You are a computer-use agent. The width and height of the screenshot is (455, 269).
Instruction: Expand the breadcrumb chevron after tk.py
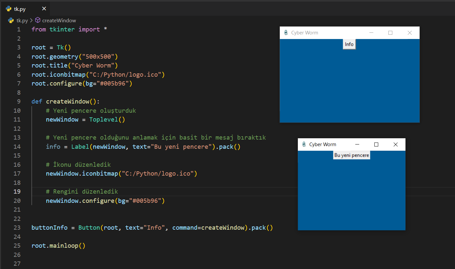point(31,20)
